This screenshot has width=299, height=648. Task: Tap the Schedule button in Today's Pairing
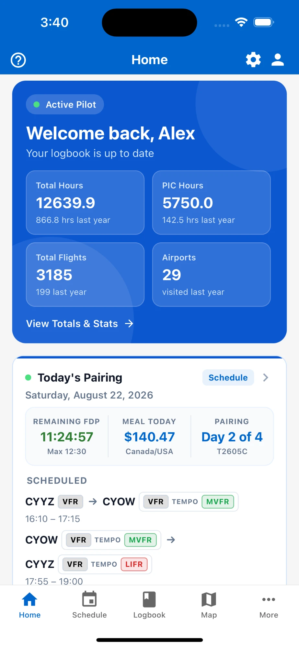(x=228, y=377)
